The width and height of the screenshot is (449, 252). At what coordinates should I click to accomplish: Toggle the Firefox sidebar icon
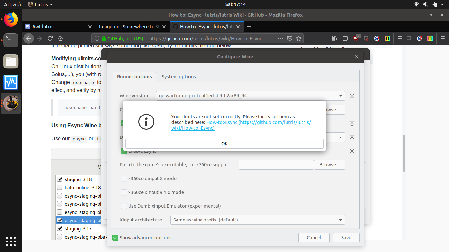[345, 38]
